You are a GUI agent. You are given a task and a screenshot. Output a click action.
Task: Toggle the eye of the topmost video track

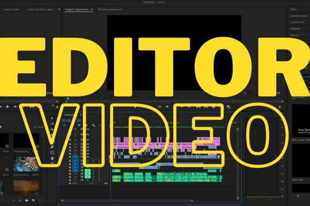point(88,129)
